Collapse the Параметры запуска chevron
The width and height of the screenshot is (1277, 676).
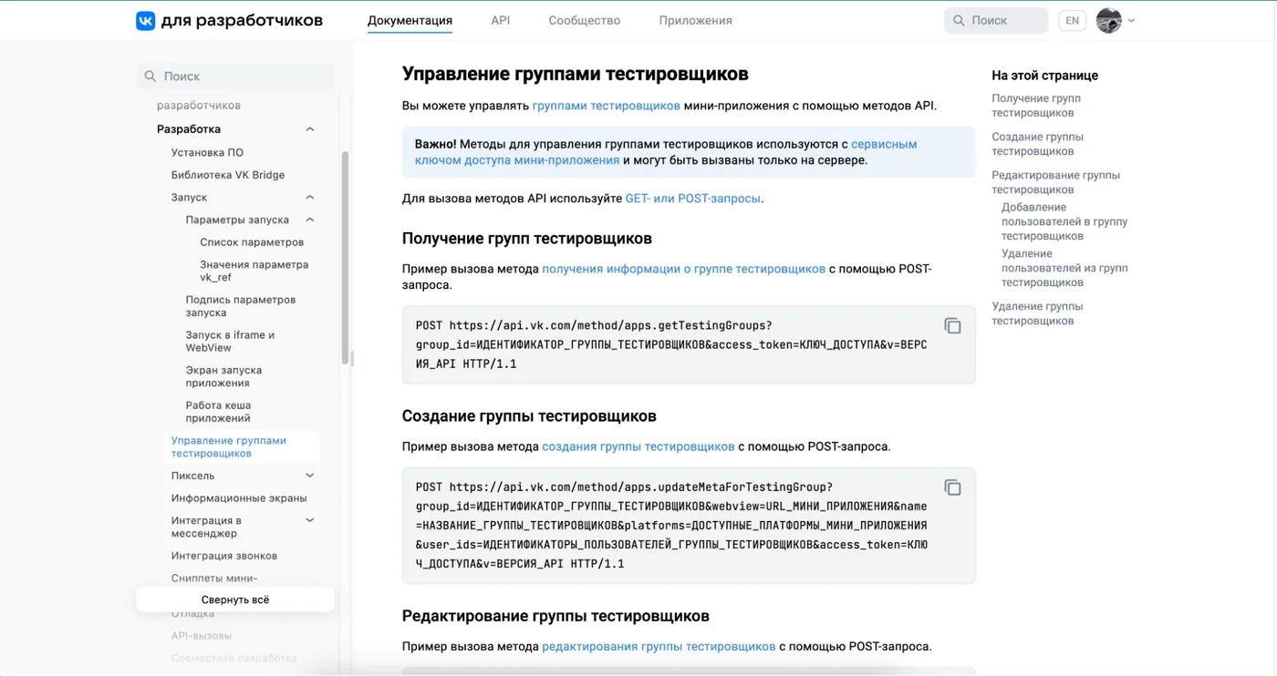309,220
